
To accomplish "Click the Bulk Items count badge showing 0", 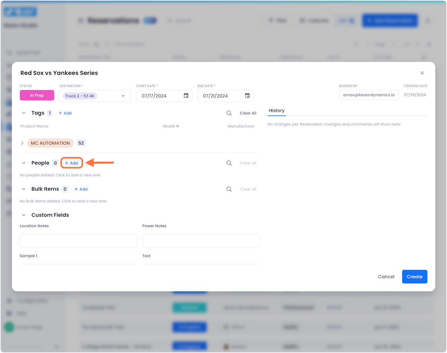I will 65,189.
